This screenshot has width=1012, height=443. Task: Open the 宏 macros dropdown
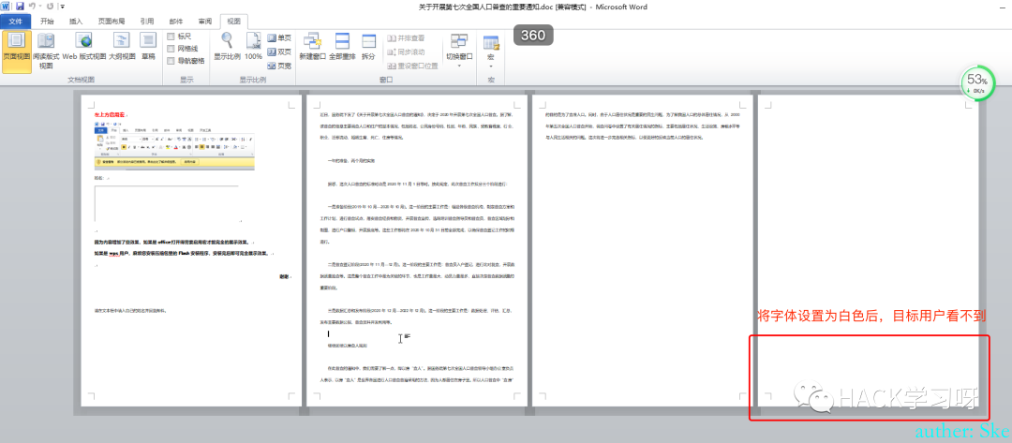(x=491, y=51)
